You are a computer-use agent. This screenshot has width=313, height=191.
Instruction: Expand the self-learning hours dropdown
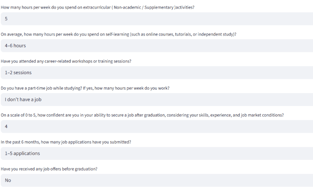(x=156, y=46)
